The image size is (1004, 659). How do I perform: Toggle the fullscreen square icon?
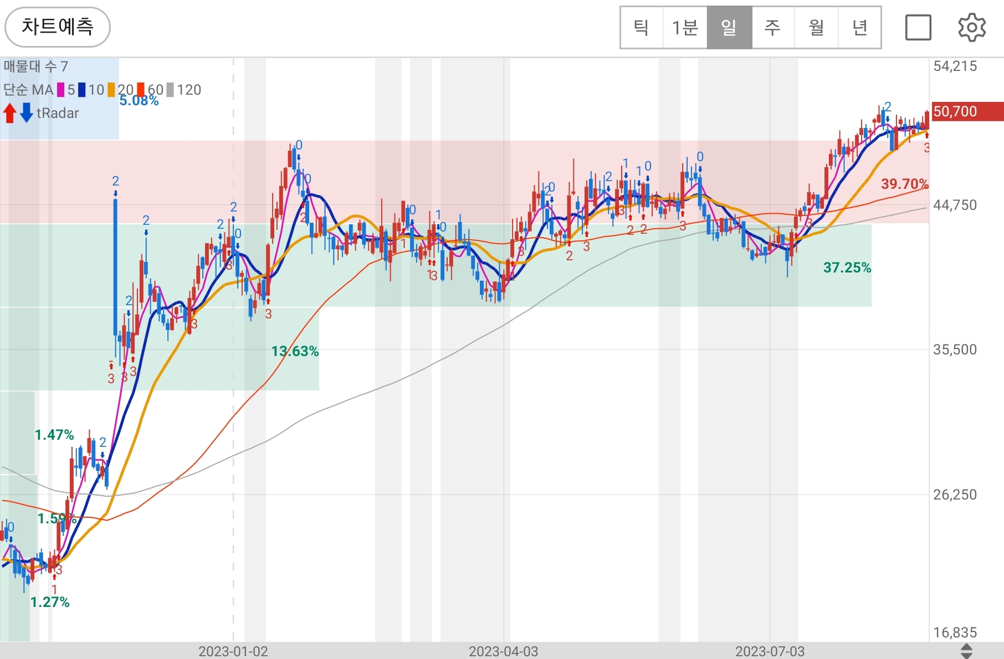point(918,28)
